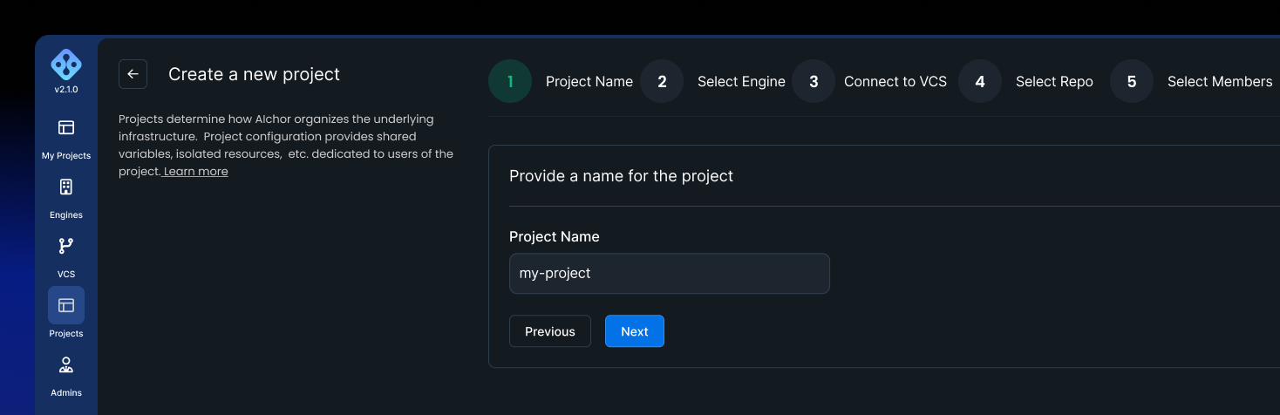Click the AIchor logo icon
The image size is (1280, 415).
(66, 64)
